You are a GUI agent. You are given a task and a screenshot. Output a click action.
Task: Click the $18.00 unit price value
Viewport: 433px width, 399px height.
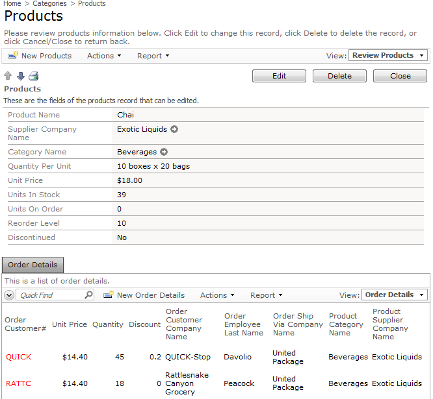pos(129,180)
